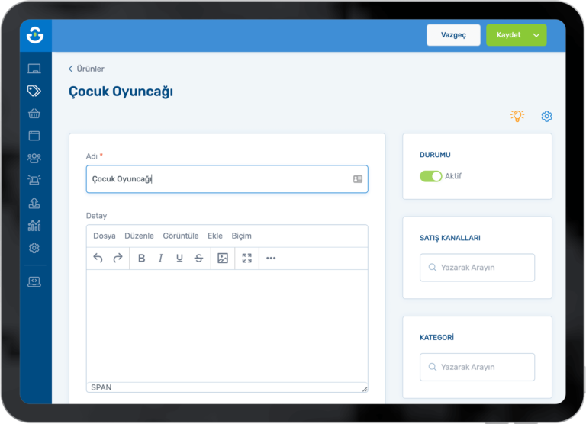Viewport: 586px width, 424px height.
Task: Open the customers group icon in sidebar
Action: [34, 158]
